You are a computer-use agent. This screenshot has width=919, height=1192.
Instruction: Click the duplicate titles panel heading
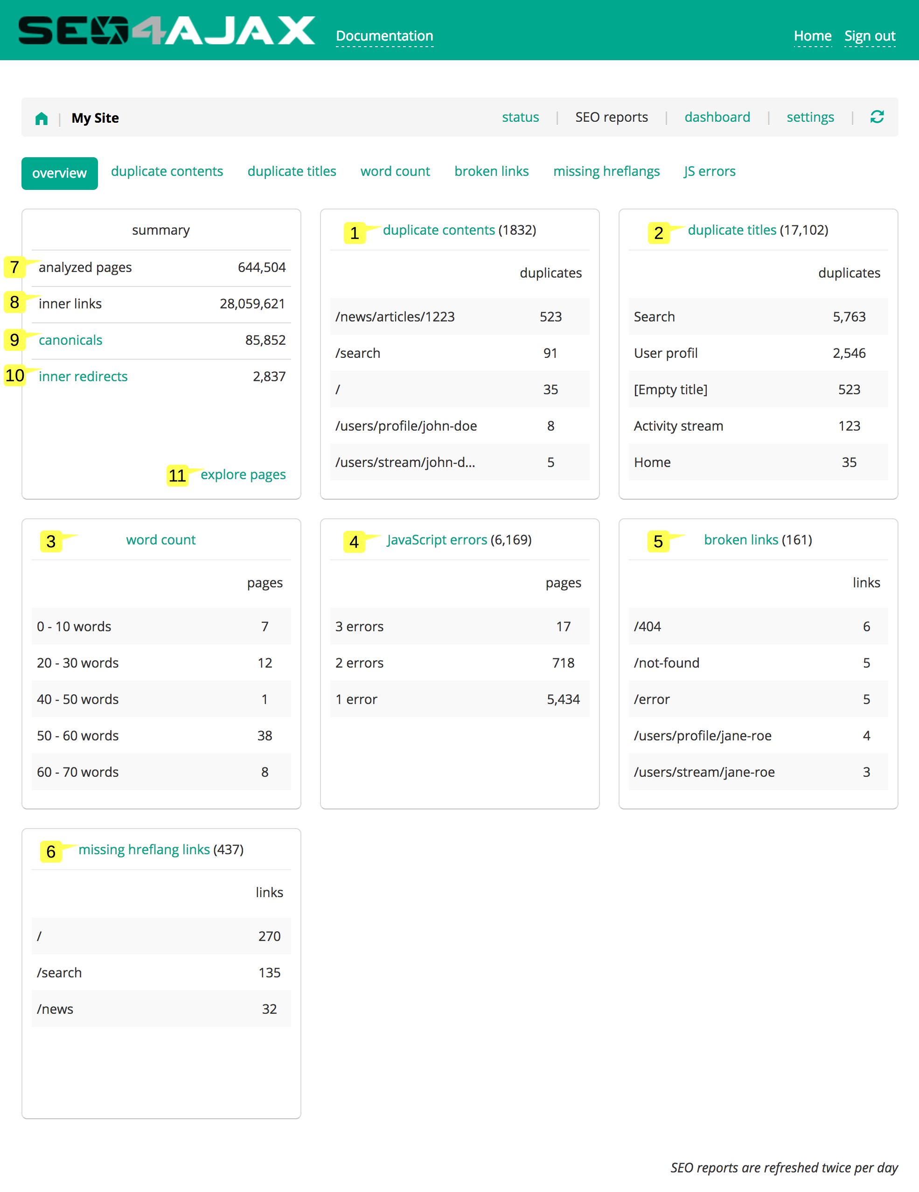tap(732, 230)
